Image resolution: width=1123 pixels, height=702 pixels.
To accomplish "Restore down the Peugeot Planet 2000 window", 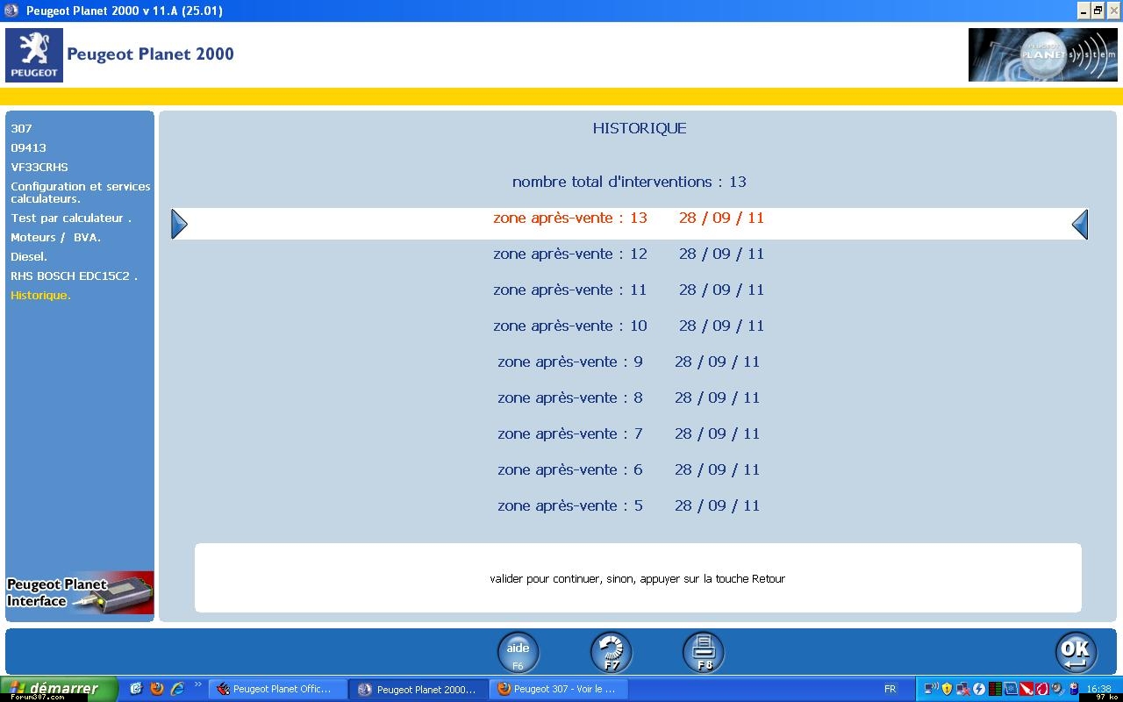I will click(1098, 11).
